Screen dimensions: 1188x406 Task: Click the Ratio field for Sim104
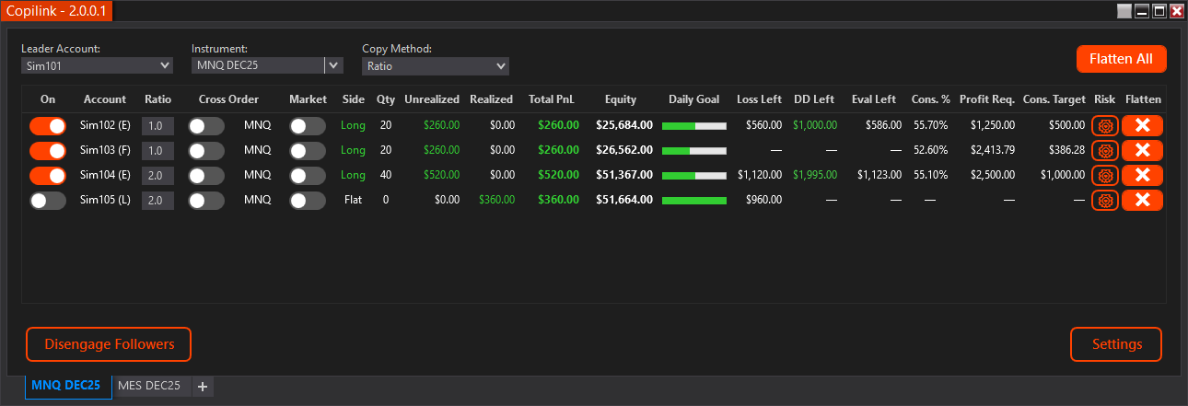(x=157, y=175)
